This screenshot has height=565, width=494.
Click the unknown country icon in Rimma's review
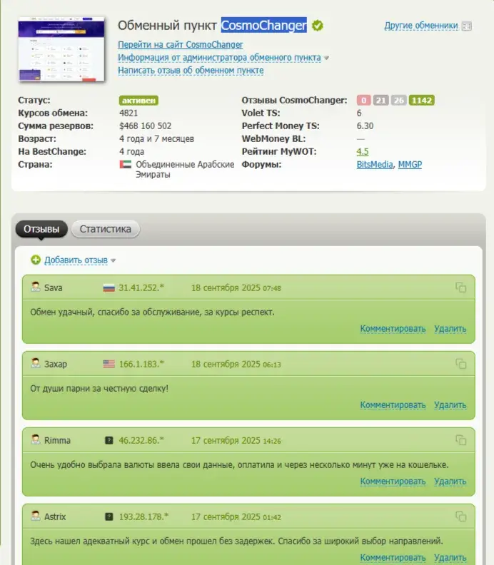click(109, 440)
